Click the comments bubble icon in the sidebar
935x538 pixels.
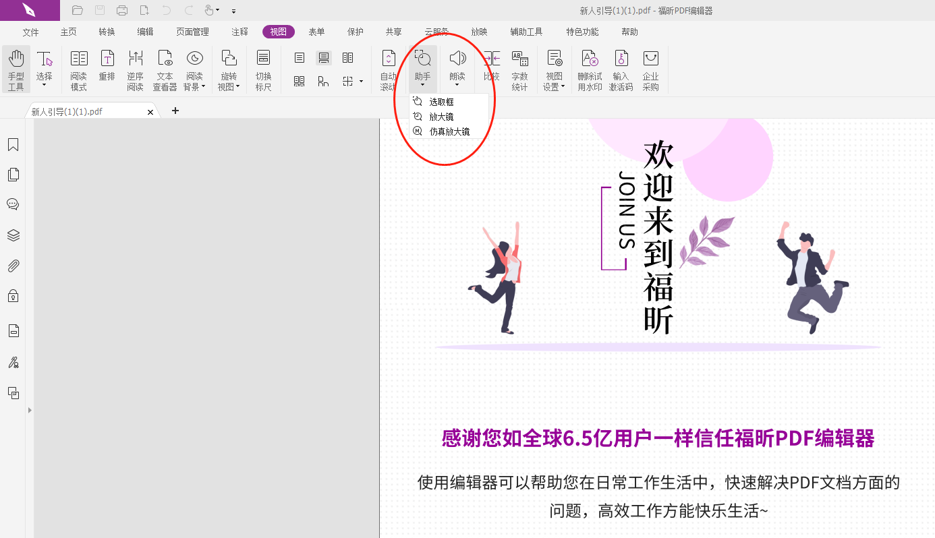13,204
